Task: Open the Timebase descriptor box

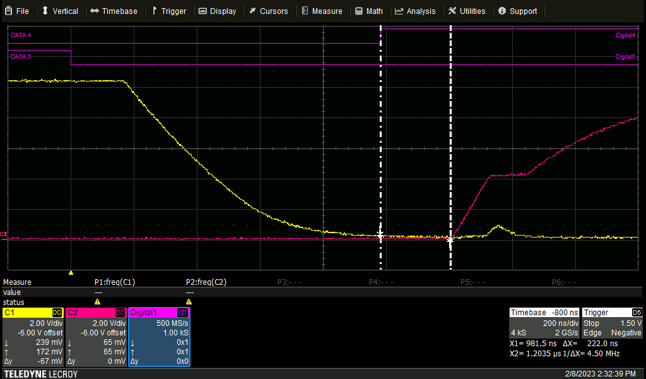Action: 544,323
